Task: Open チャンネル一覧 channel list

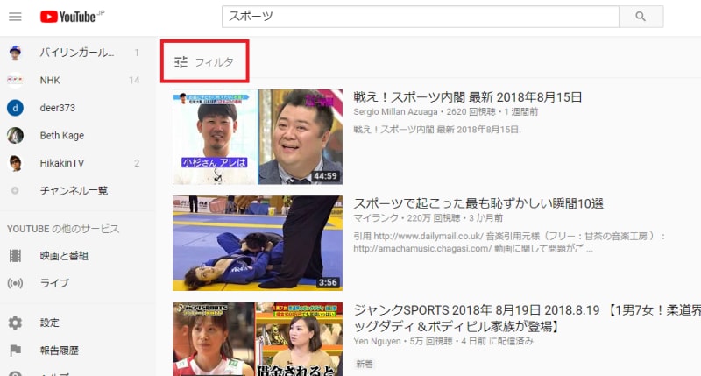Action: [x=77, y=191]
